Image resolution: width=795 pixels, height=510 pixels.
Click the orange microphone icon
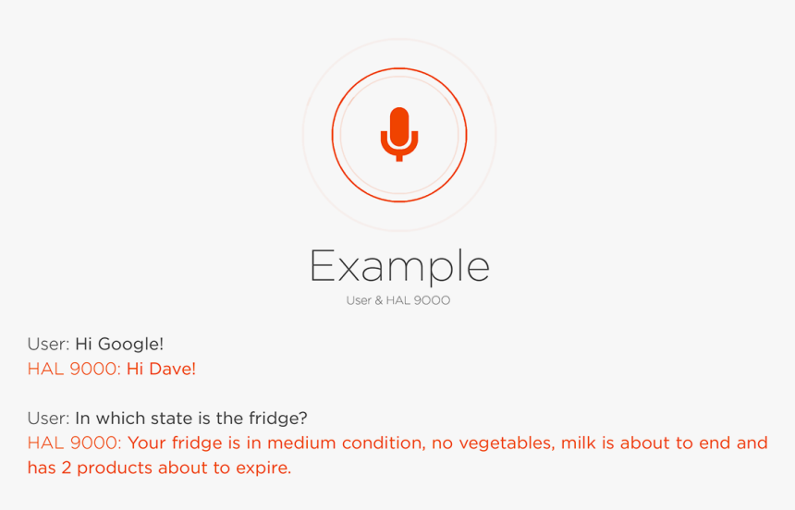coord(399,133)
